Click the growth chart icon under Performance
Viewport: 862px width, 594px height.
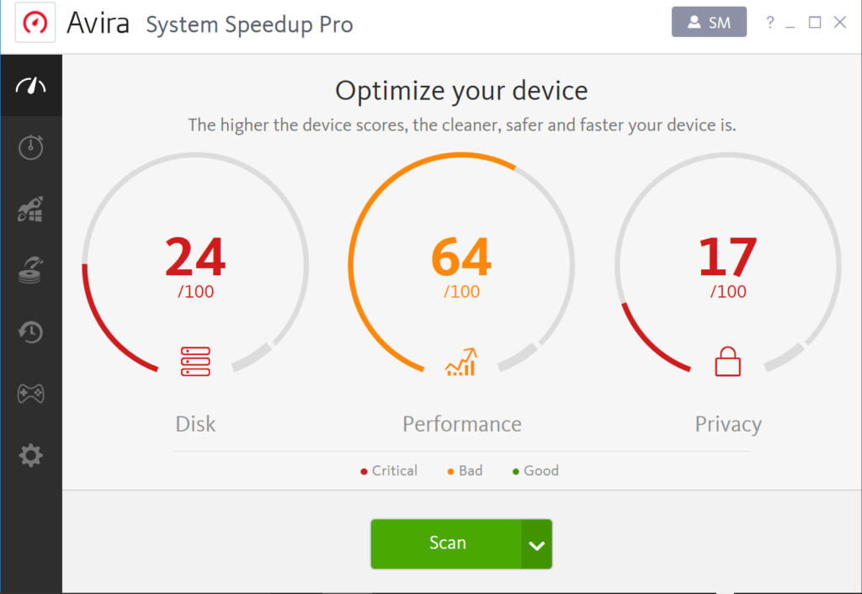pos(461,362)
